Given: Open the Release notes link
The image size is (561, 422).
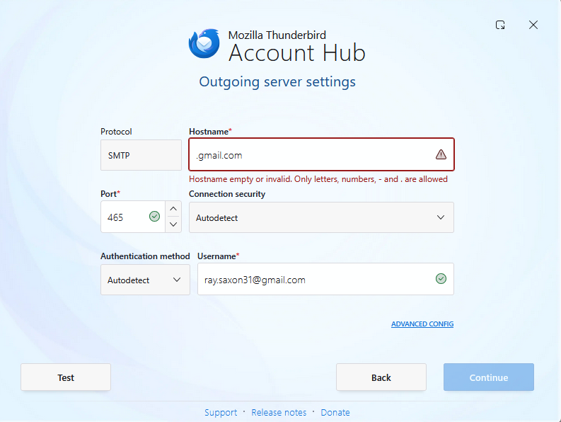Looking at the screenshot, I should 279,412.
